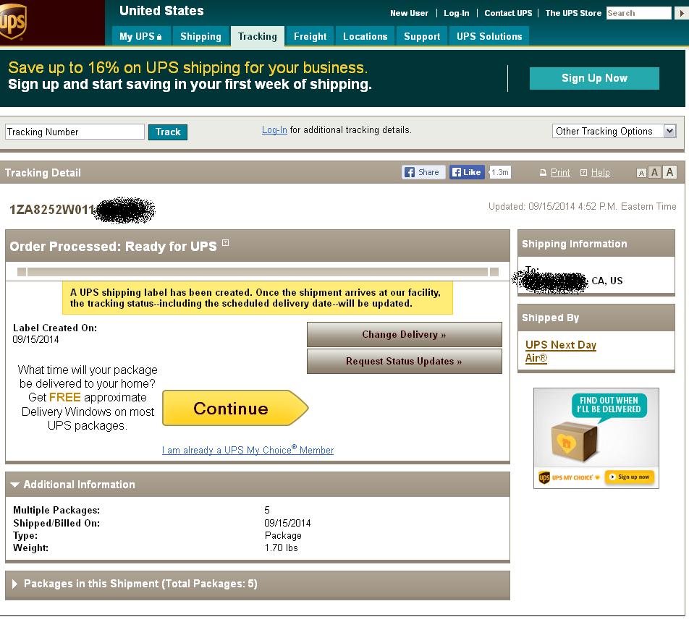Click the shipment progress bar
Image resolution: width=689 pixels, height=622 pixels.
click(x=258, y=272)
